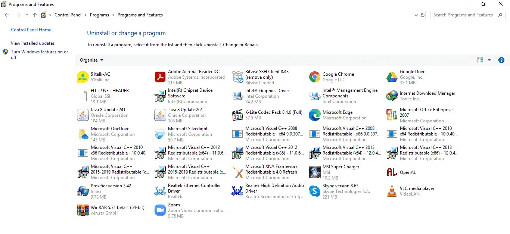Open Control Panel Home link
The image size is (510, 234).
tap(31, 30)
